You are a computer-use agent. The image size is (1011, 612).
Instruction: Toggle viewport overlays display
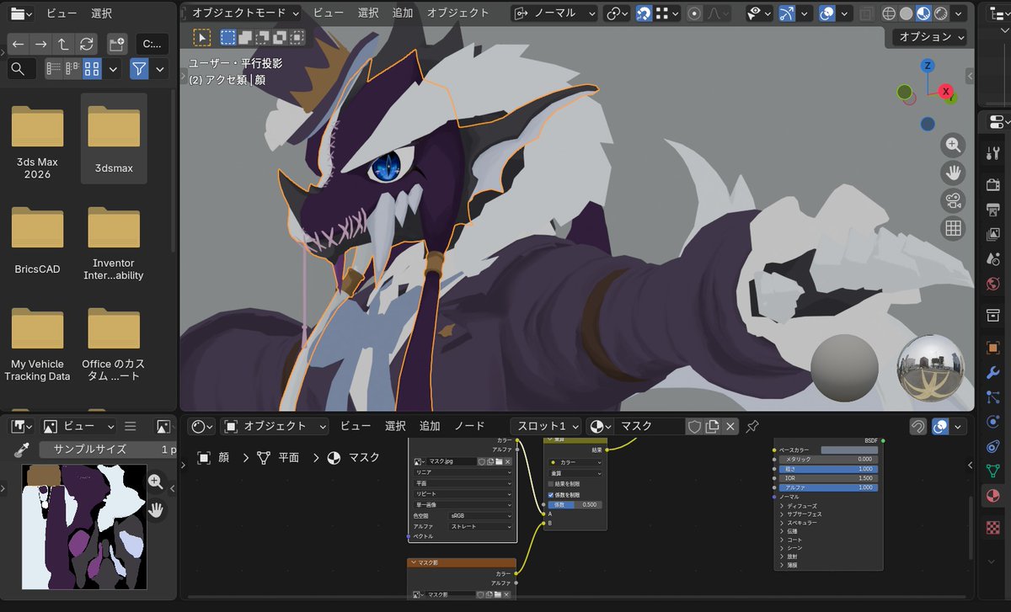tap(827, 13)
